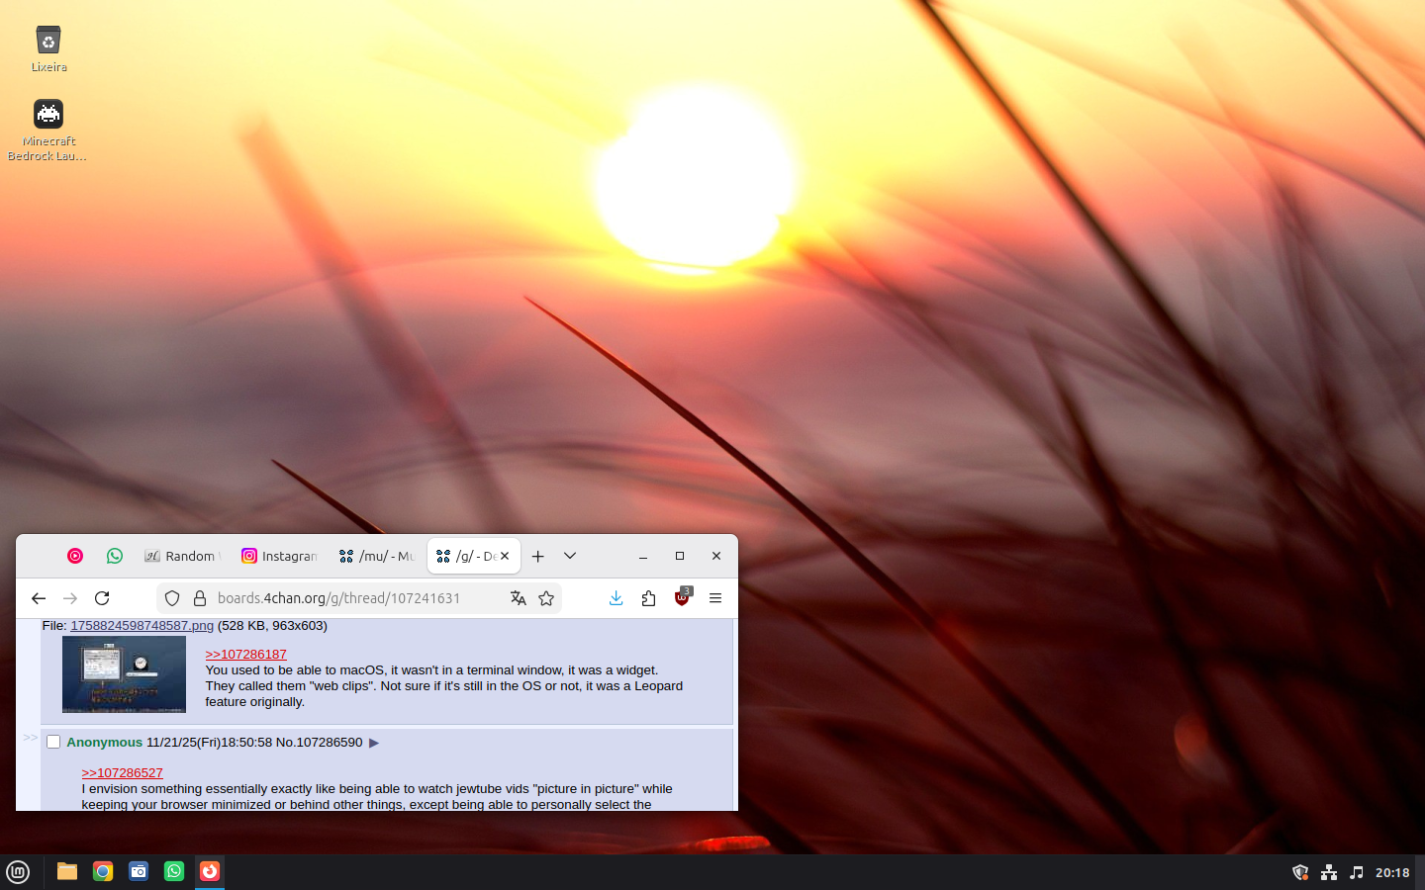Switch to the pinned WhatsApp browser tab

tap(115, 556)
